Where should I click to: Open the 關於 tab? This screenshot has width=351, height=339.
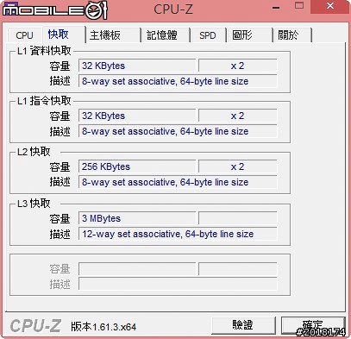(292, 35)
